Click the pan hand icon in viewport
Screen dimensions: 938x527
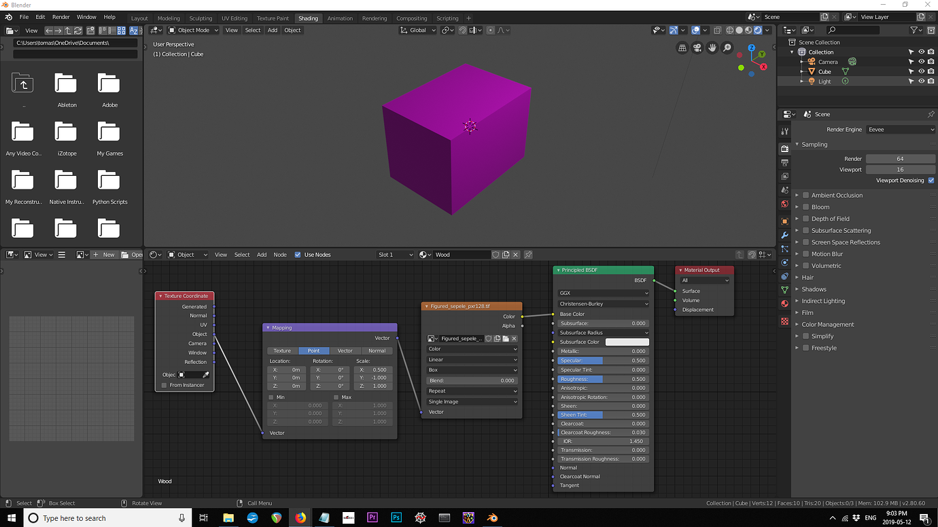(712, 48)
